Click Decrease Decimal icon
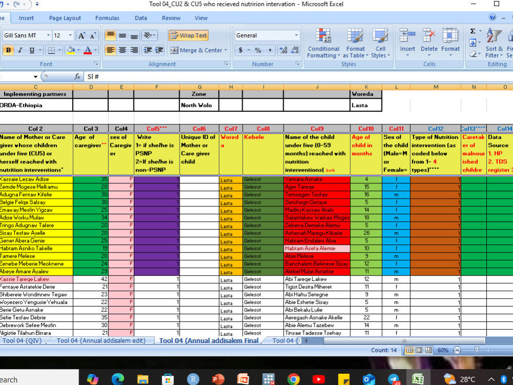This screenshot has width=513, height=385. pyautogui.click(x=295, y=50)
